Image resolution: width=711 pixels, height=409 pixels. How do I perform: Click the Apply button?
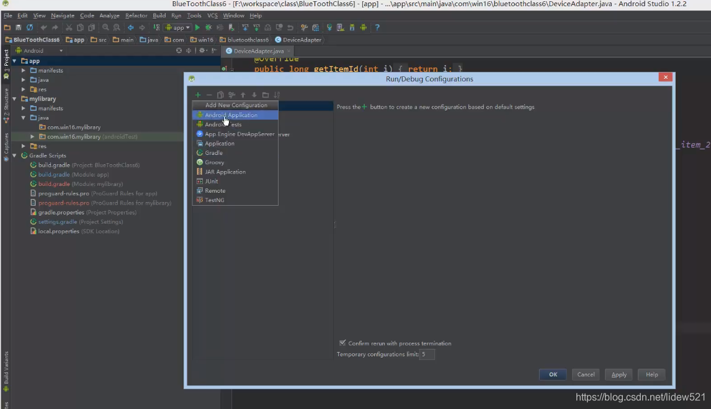pyautogui.click(x=619, y=374)
